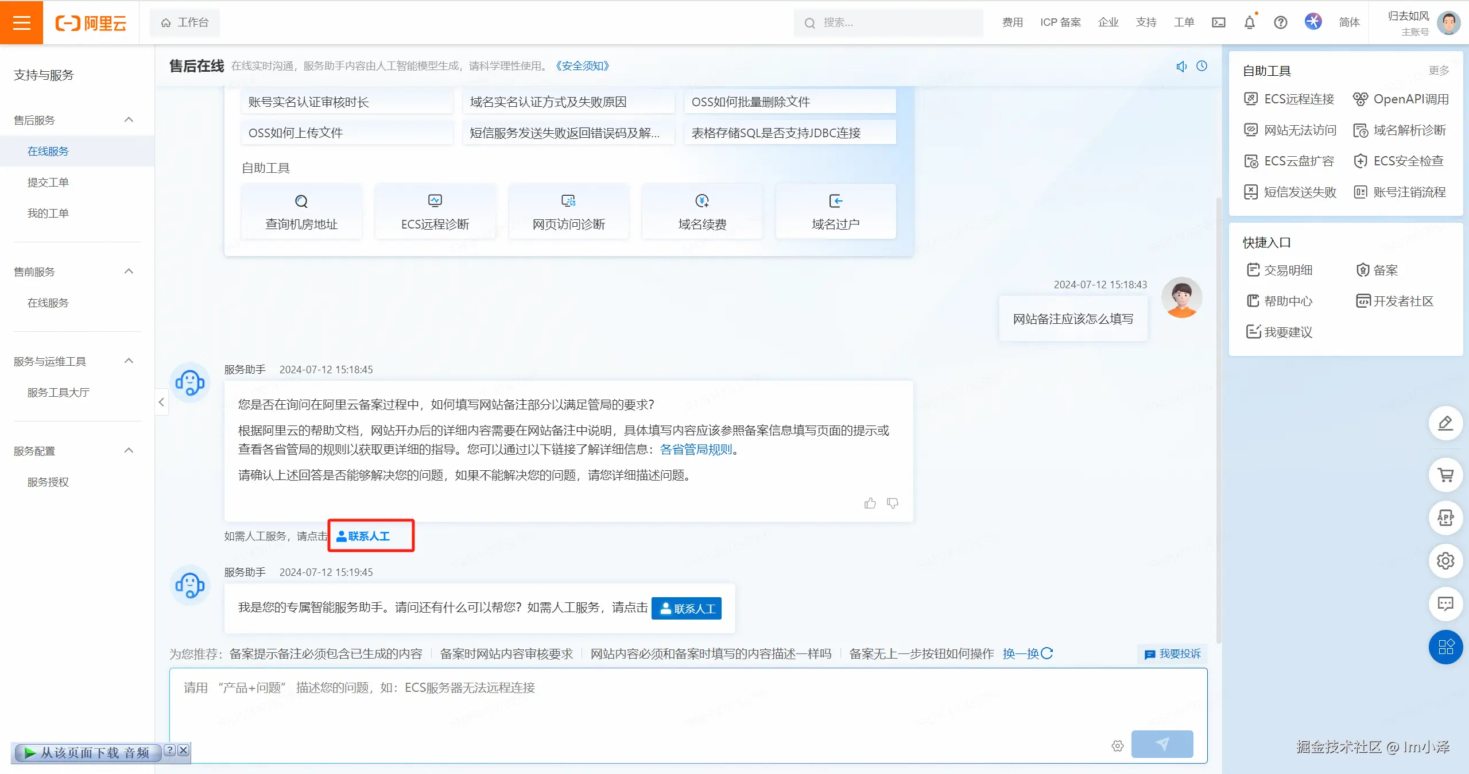The height and width of the screenshot is (774, 1469).
Task: Open chat history clock icon
Action: tap(1201, 66)
